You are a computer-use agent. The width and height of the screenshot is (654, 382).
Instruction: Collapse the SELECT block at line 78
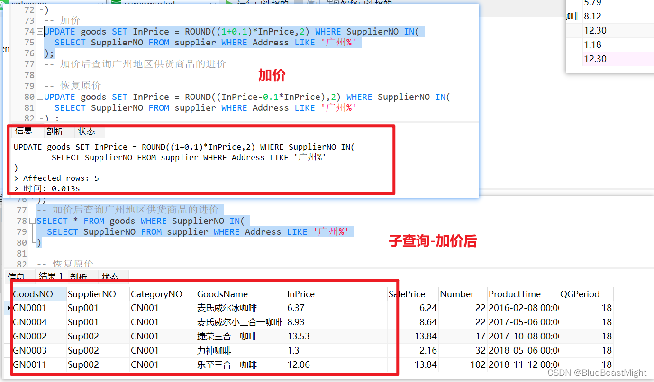(x=32, y=221)
